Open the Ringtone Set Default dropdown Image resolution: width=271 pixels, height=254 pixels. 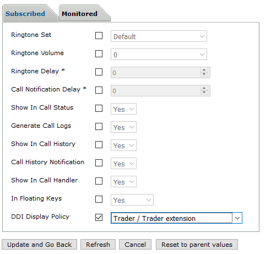[x=159, y=36]
